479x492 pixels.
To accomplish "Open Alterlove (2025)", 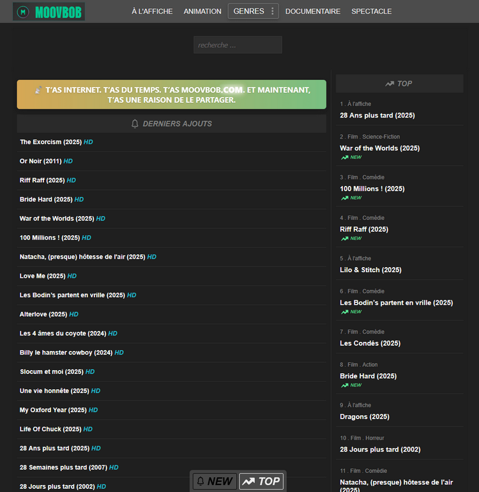I will pos(43,314).
